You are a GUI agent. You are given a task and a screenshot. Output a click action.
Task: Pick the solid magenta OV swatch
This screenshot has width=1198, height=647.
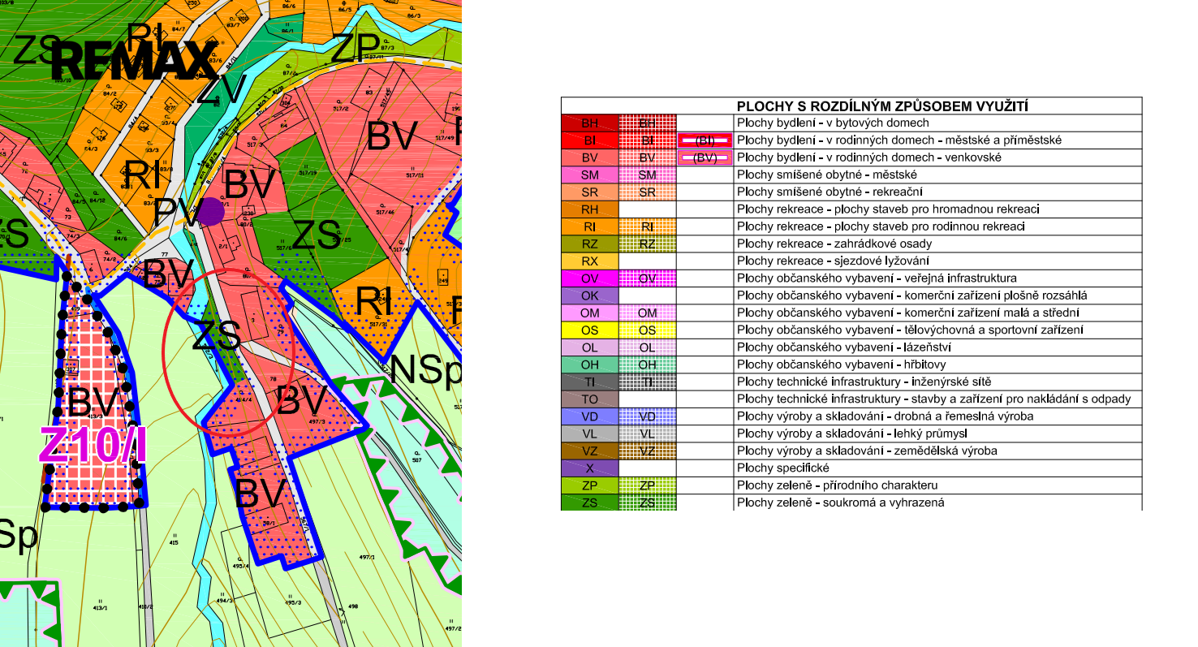(590, 278)
